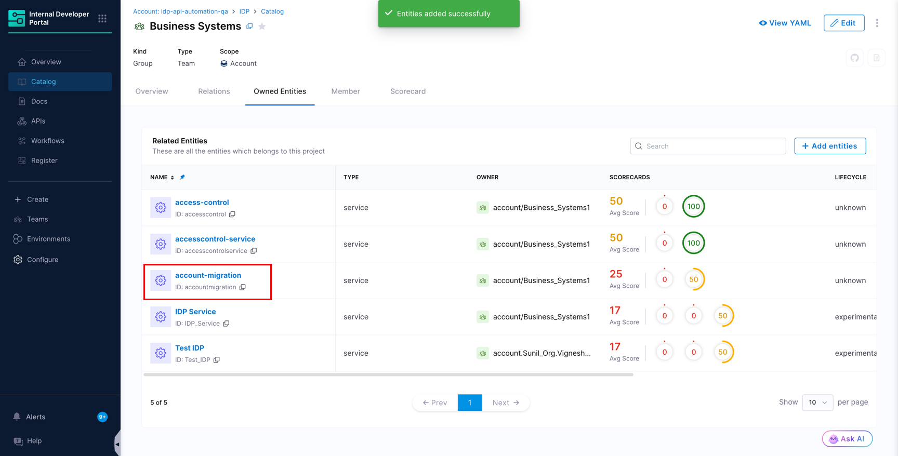The width and height of the screenshot is (898, 456).
Task: Switch to the Overview tab
Action: [152, 91]
